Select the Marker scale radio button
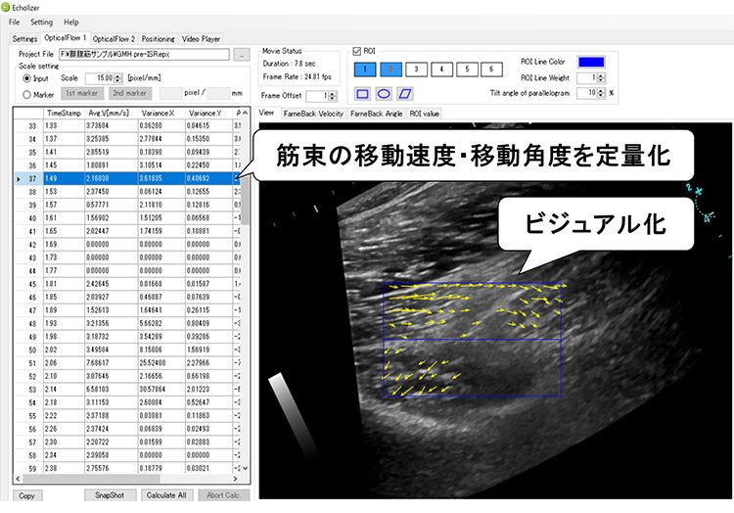734x513 pixels. coord(26,95)
